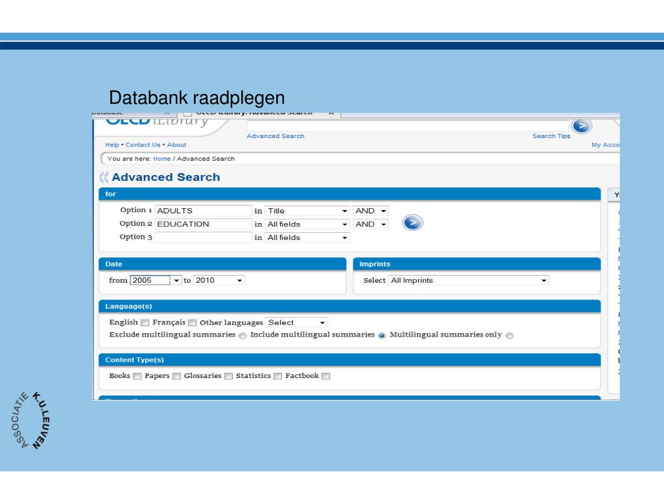Select Include multilingual summaries radio button
This screenshot has height=498, width=664.
point(382,335)
